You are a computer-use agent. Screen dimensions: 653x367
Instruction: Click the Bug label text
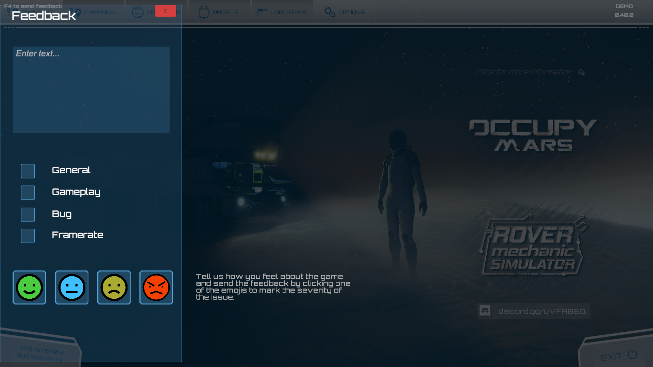[x=62, y=214]
